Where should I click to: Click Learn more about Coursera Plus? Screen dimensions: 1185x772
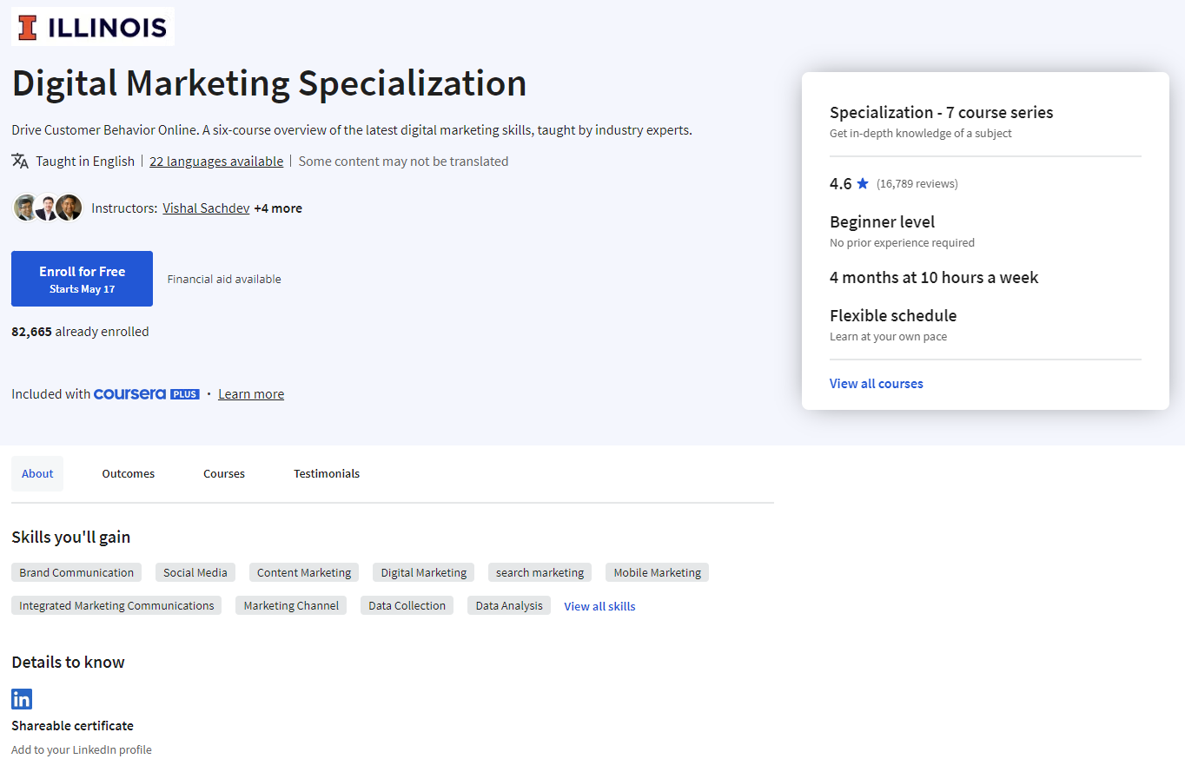250,393
